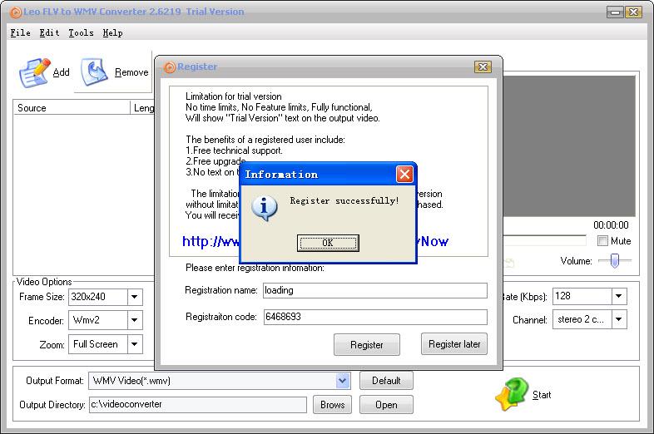Screen dimensions: 654x434
Task: Close the Register dialog window
Action: [x=483, y=67]
